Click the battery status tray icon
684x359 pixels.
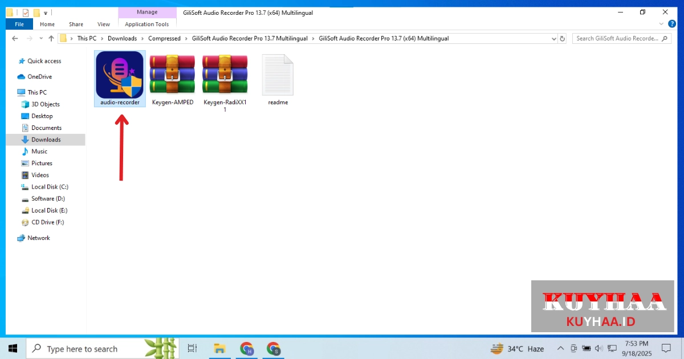tap(586, 348)
